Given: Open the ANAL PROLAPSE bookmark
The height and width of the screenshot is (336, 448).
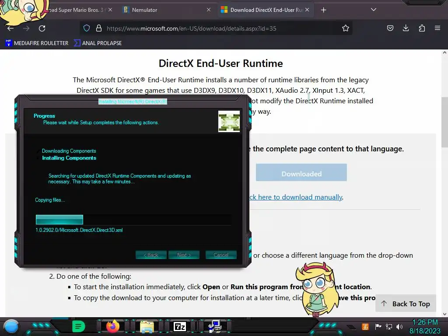Looking at the screenshot, I should 98,43.
